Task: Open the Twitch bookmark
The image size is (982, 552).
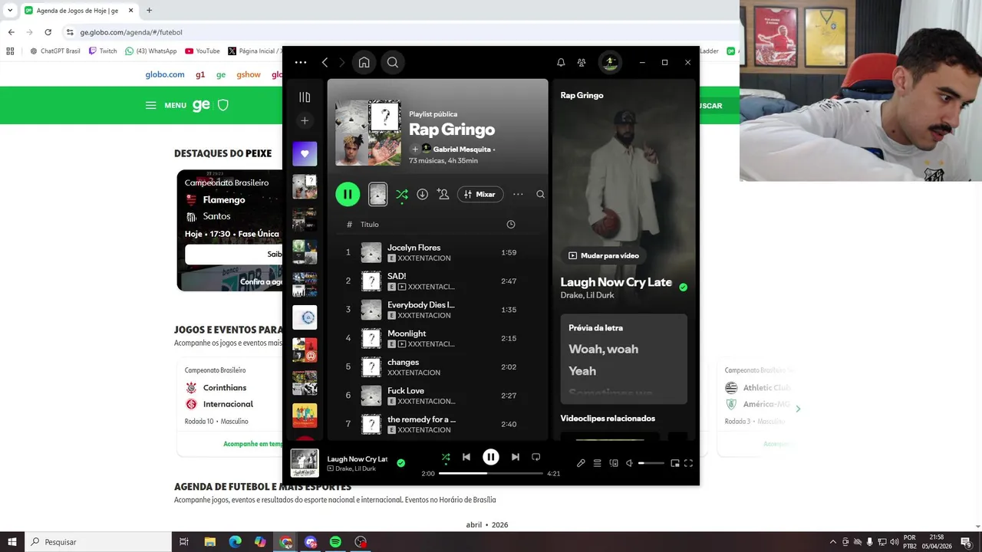Action: (103, 51)
